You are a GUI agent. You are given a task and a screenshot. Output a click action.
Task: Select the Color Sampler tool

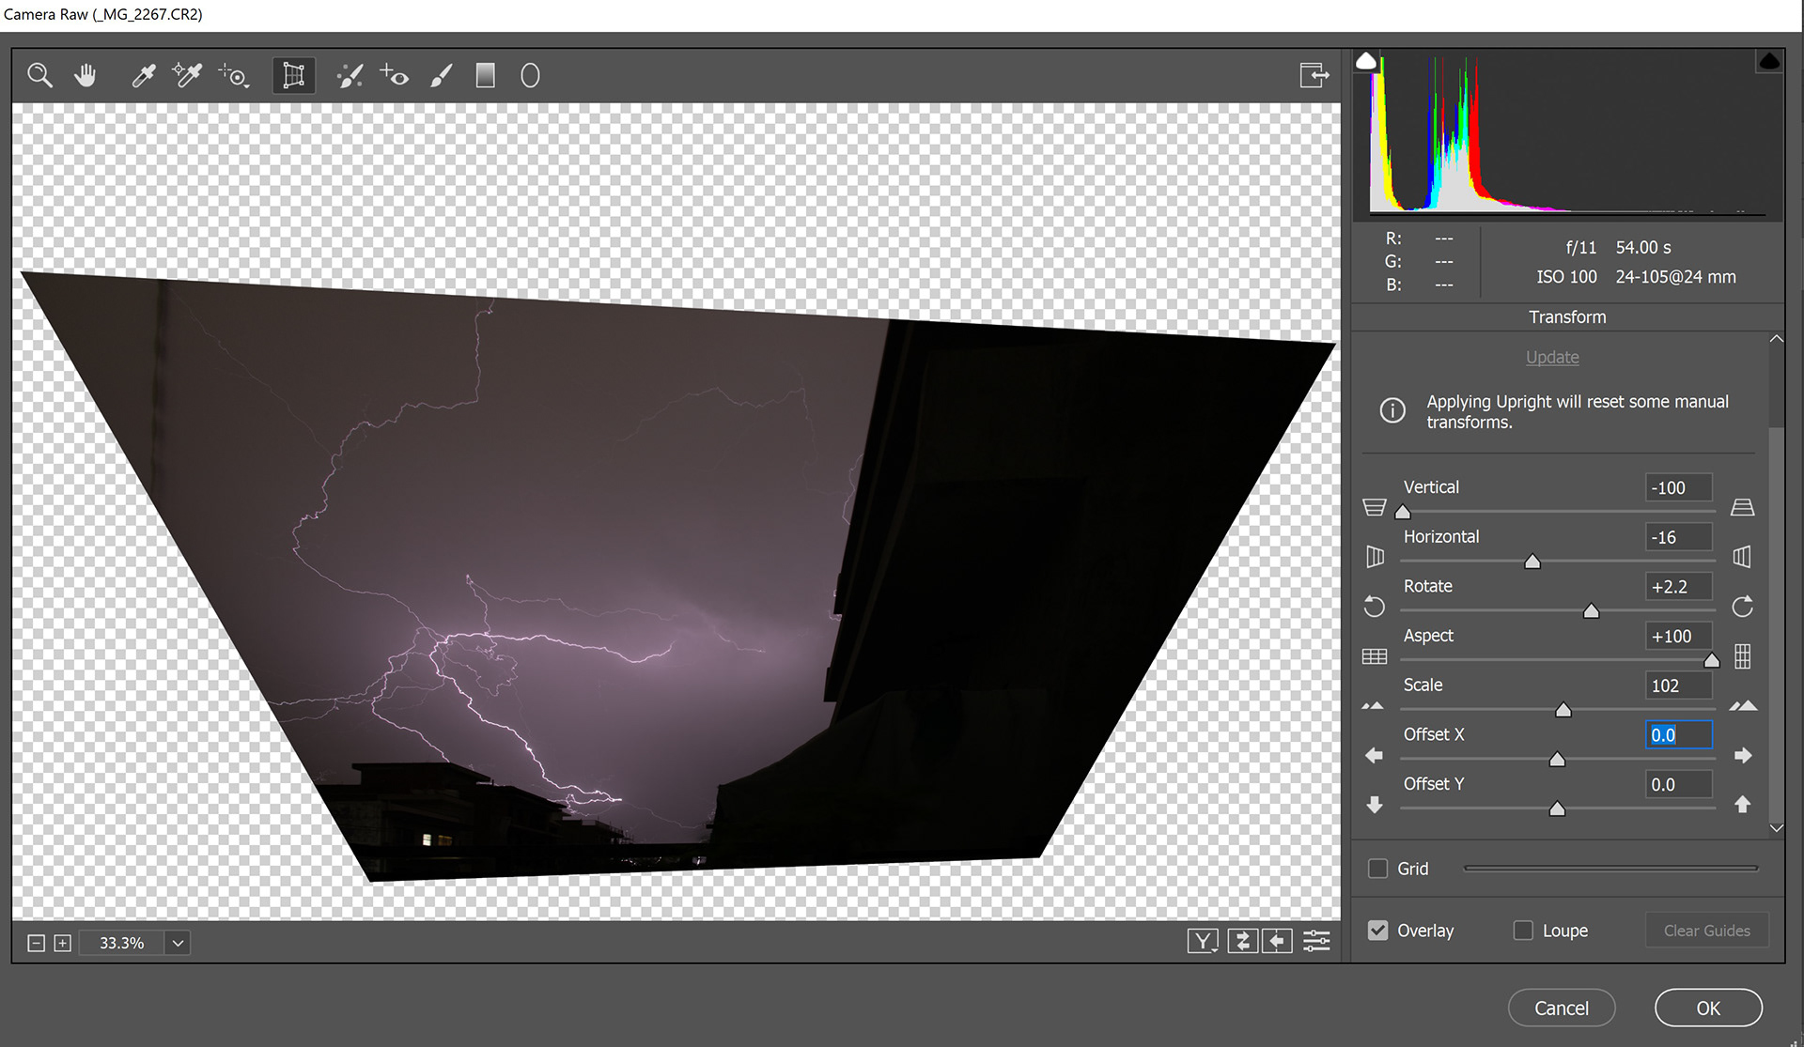coord(187,75)
